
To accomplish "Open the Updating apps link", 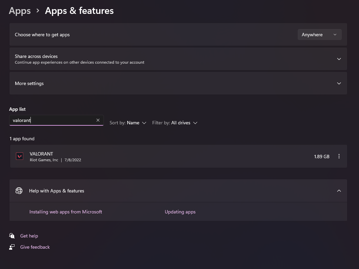I will (180, 212).
